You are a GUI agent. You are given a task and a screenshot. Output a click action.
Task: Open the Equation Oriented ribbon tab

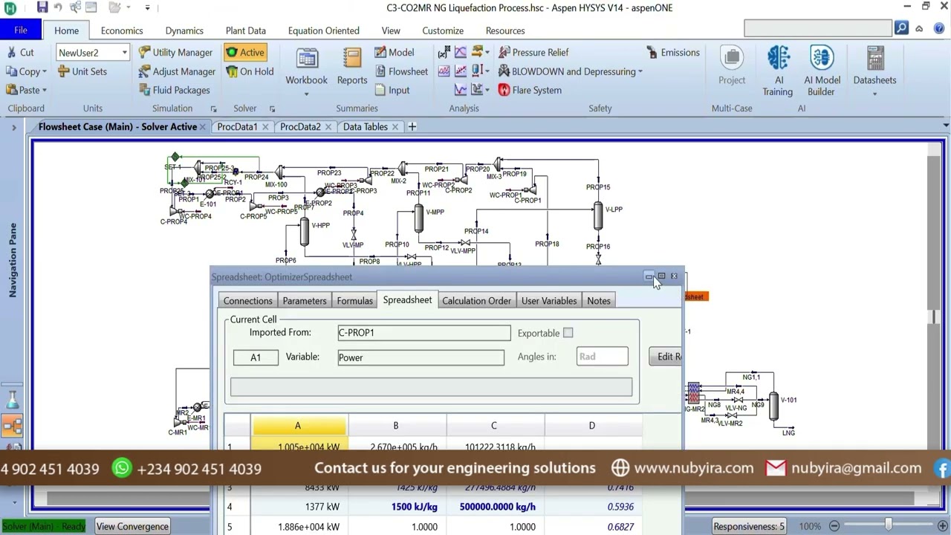tap(323, 30)
